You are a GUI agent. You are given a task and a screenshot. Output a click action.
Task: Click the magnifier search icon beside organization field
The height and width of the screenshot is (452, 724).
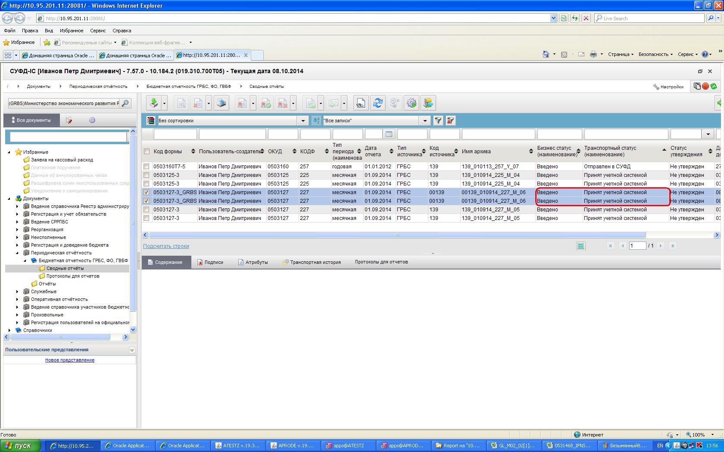[x=125, y=103]
